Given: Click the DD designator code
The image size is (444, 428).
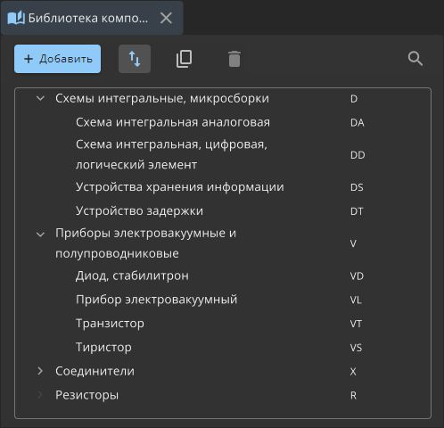Looking at the screenshot, I should pyautogui.click(x=358, y=155).
